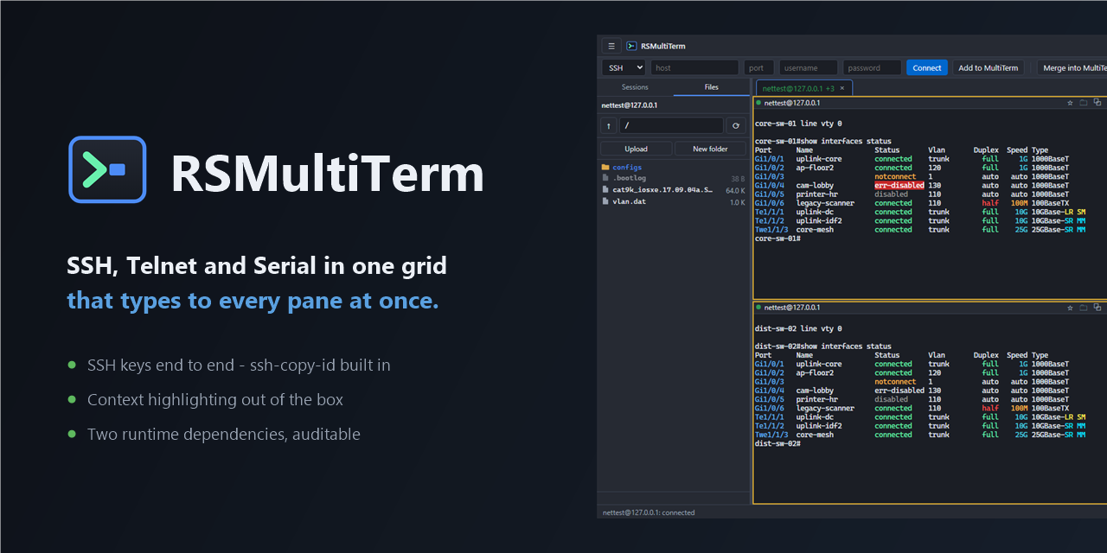Click top pane title nettest@127.0.0.1
This screenshot has height=553, width=1107.
point(792,103)
